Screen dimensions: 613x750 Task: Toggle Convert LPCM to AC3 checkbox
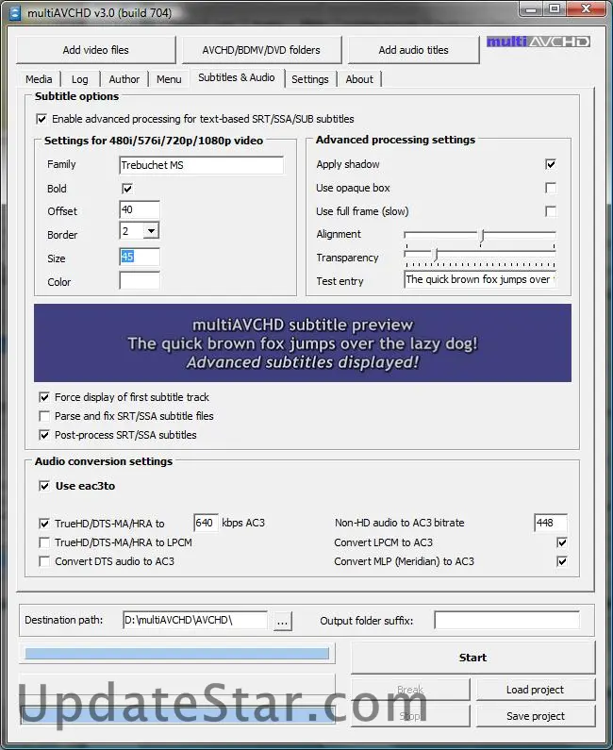562,542
